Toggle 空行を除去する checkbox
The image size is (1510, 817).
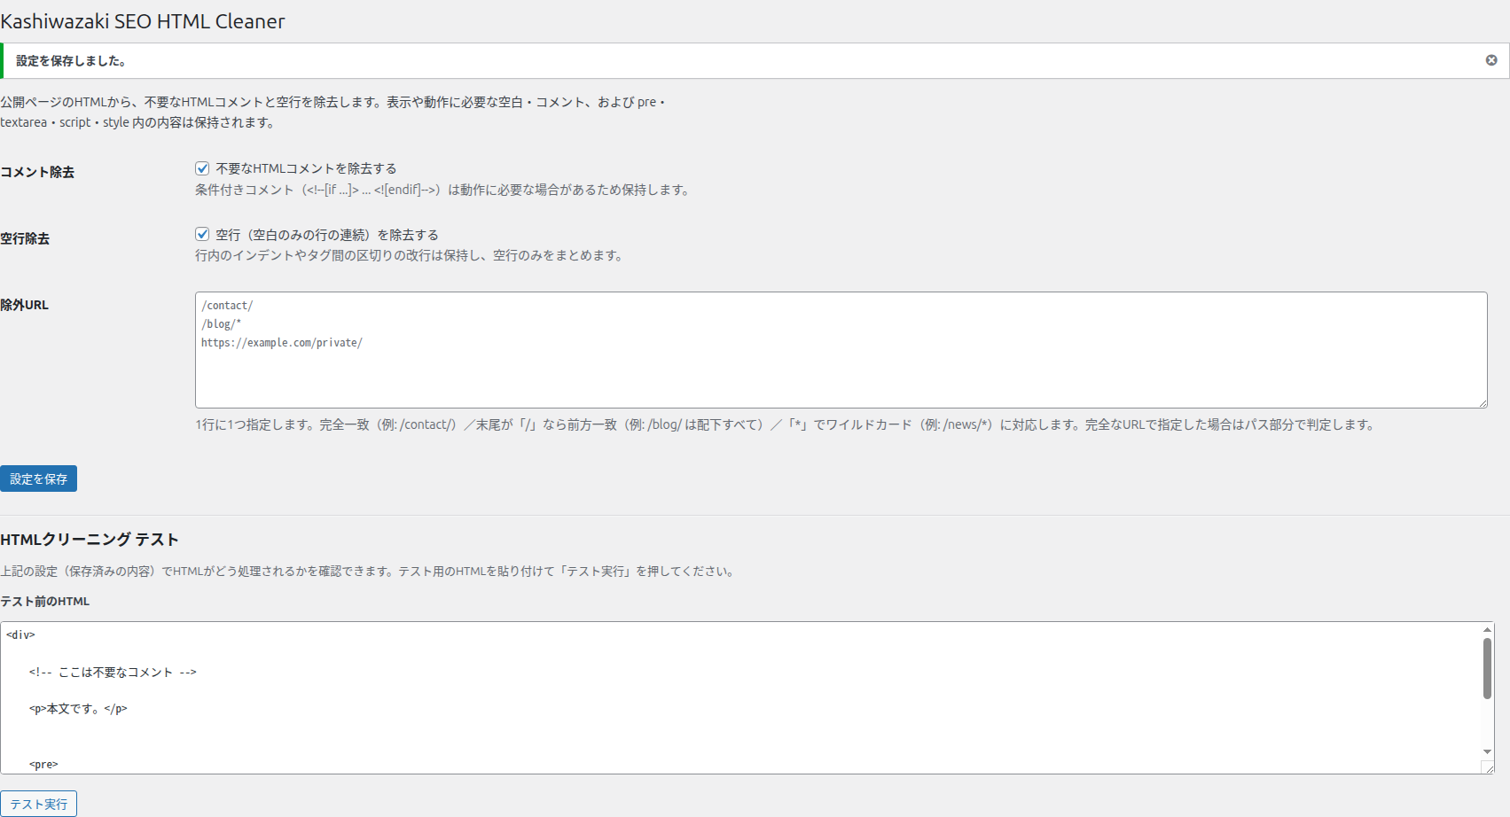[202, 234]
